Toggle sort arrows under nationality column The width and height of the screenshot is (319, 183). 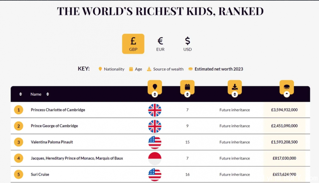click(155, 94)
